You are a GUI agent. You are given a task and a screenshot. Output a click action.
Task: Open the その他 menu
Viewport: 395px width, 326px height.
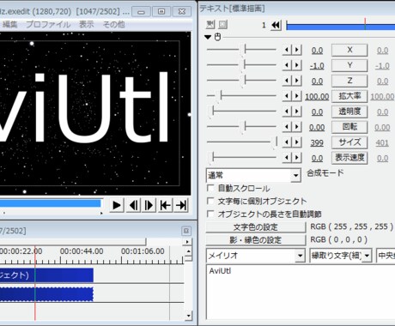tap(113, 24)
